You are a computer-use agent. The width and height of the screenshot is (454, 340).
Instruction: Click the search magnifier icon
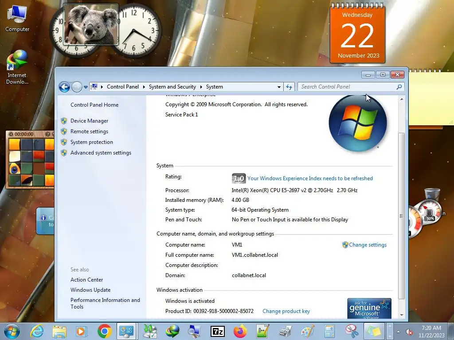point(399,87)
